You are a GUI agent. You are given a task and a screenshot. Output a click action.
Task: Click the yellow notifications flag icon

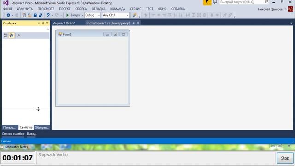tap(207, 2)
